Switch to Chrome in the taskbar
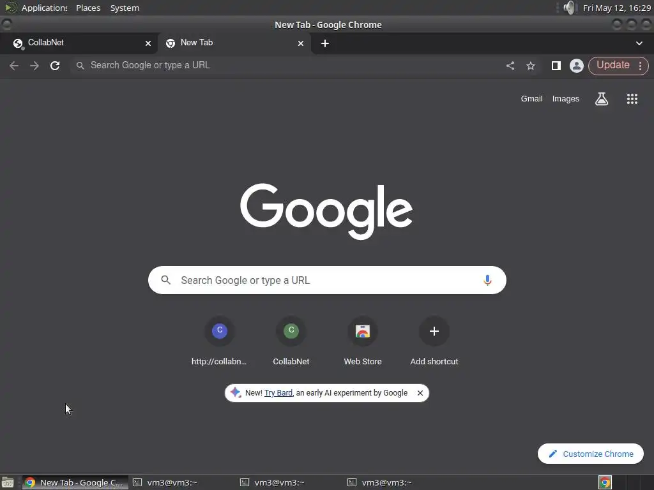This screenshot has width=654, height=490. 75,482
